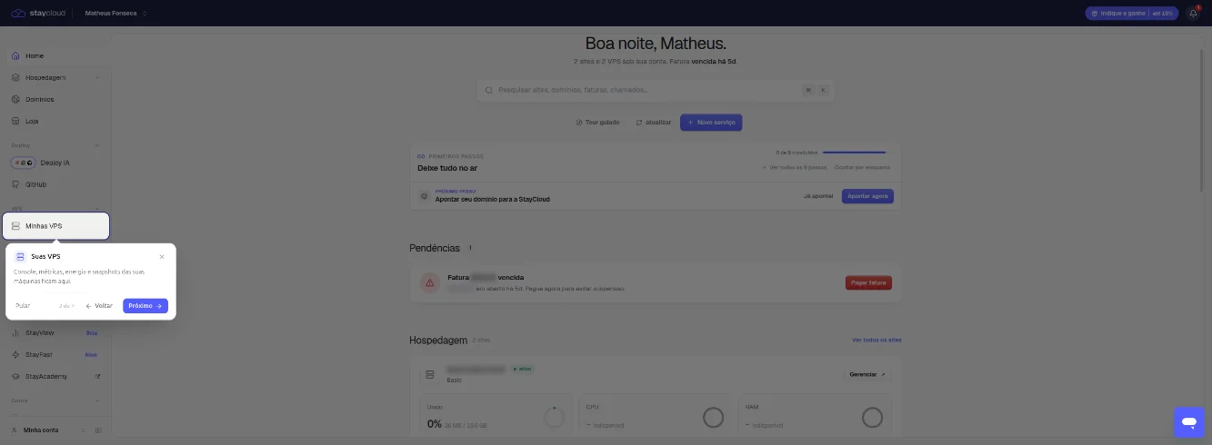Click the Domínios globe icon
This screenshot has width=1212, height=445.
point(15,99)
